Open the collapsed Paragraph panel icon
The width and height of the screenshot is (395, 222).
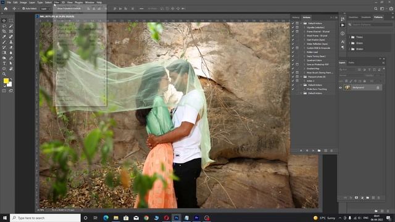point(343,47)
